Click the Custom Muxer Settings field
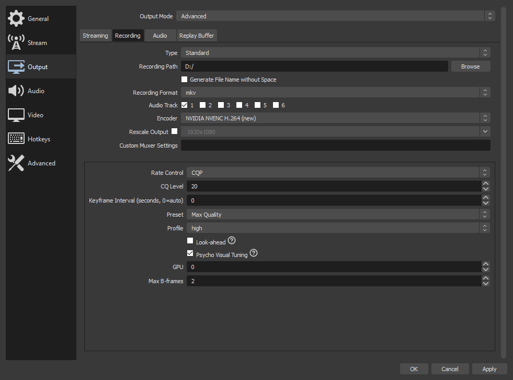This screenshot has height=380, width=513. tap(335, 145)
